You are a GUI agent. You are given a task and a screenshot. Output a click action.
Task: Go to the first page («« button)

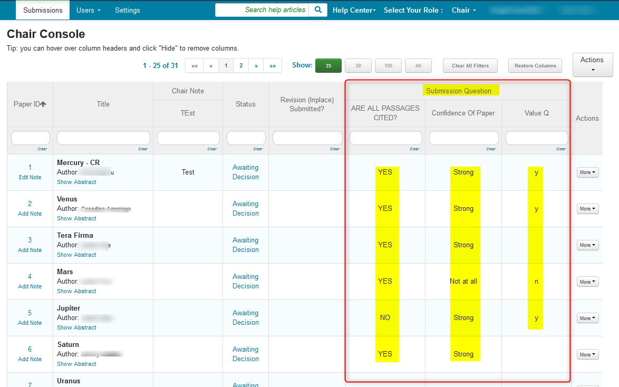coord(195,65)
